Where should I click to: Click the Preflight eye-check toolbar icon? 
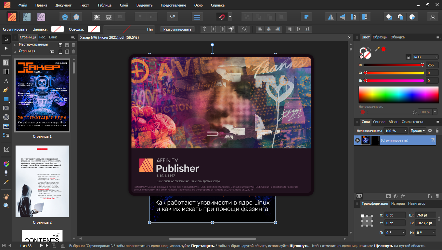tap(173, 17)
